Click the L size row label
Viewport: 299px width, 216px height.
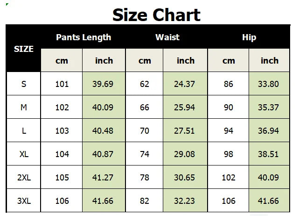[24, 131]
